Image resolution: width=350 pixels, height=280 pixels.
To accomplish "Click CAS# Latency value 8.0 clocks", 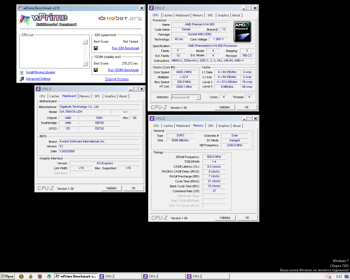I will pyautogui.click(x=214, y=167).
